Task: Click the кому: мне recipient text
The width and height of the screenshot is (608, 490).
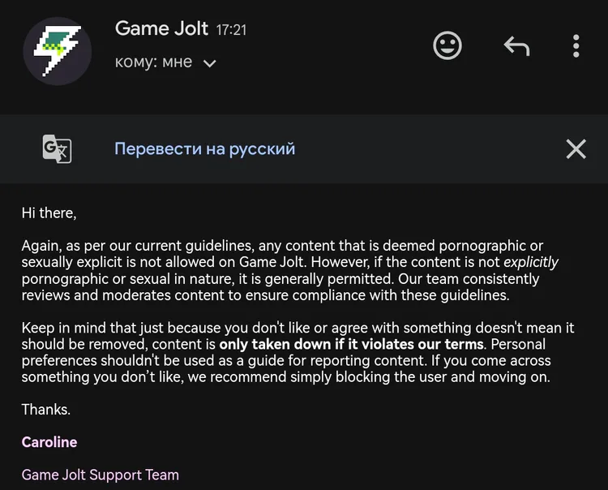Action: 153,62
